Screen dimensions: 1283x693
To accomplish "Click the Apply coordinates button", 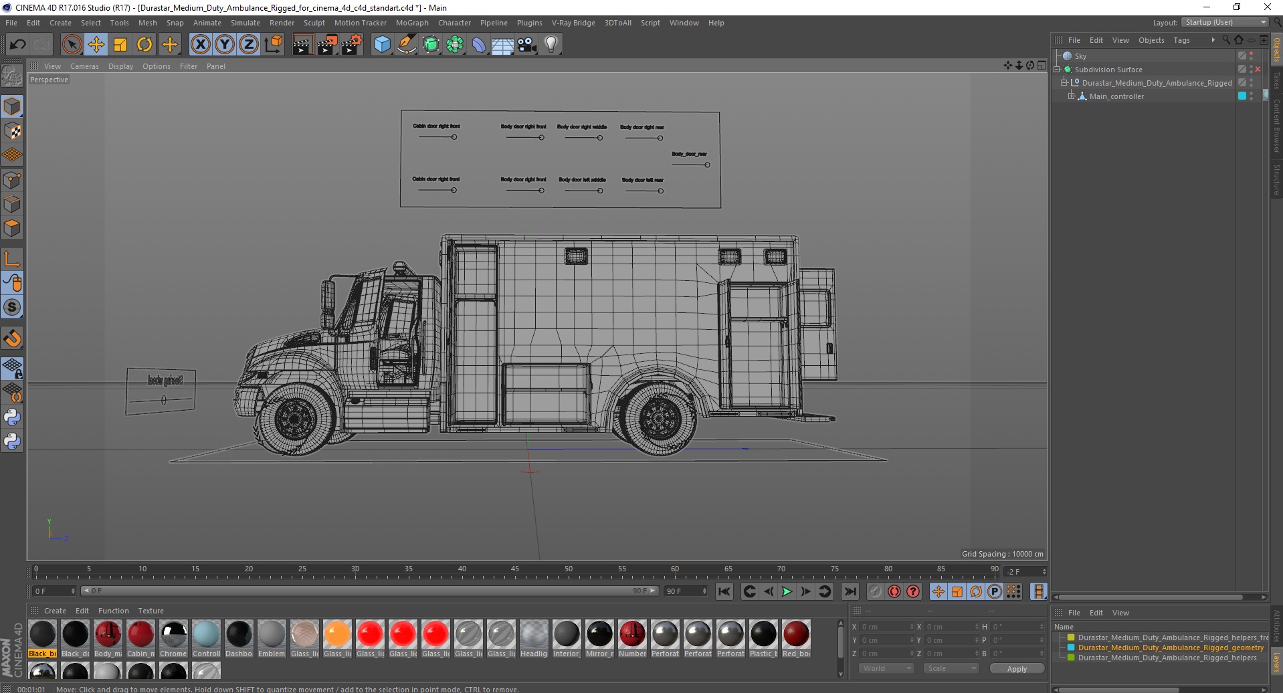I will (x=1017, y=669).
